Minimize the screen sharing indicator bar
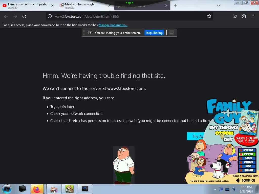Viewport: 259px width, 194px height. (x=172, y=33)
